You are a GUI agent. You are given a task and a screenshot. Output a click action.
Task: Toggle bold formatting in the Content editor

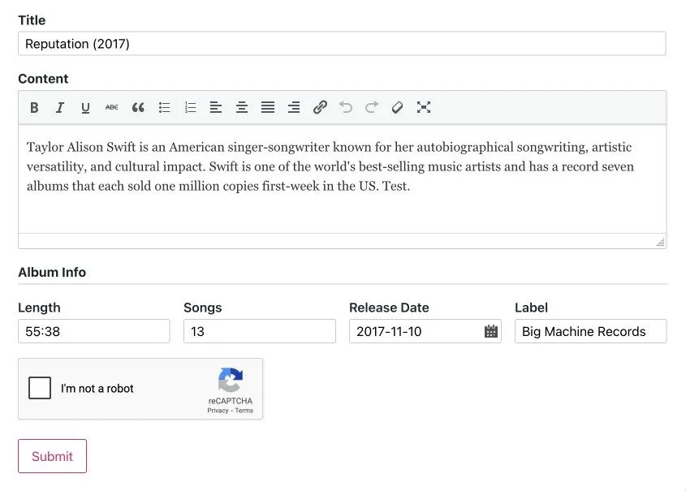pos(34,107)
